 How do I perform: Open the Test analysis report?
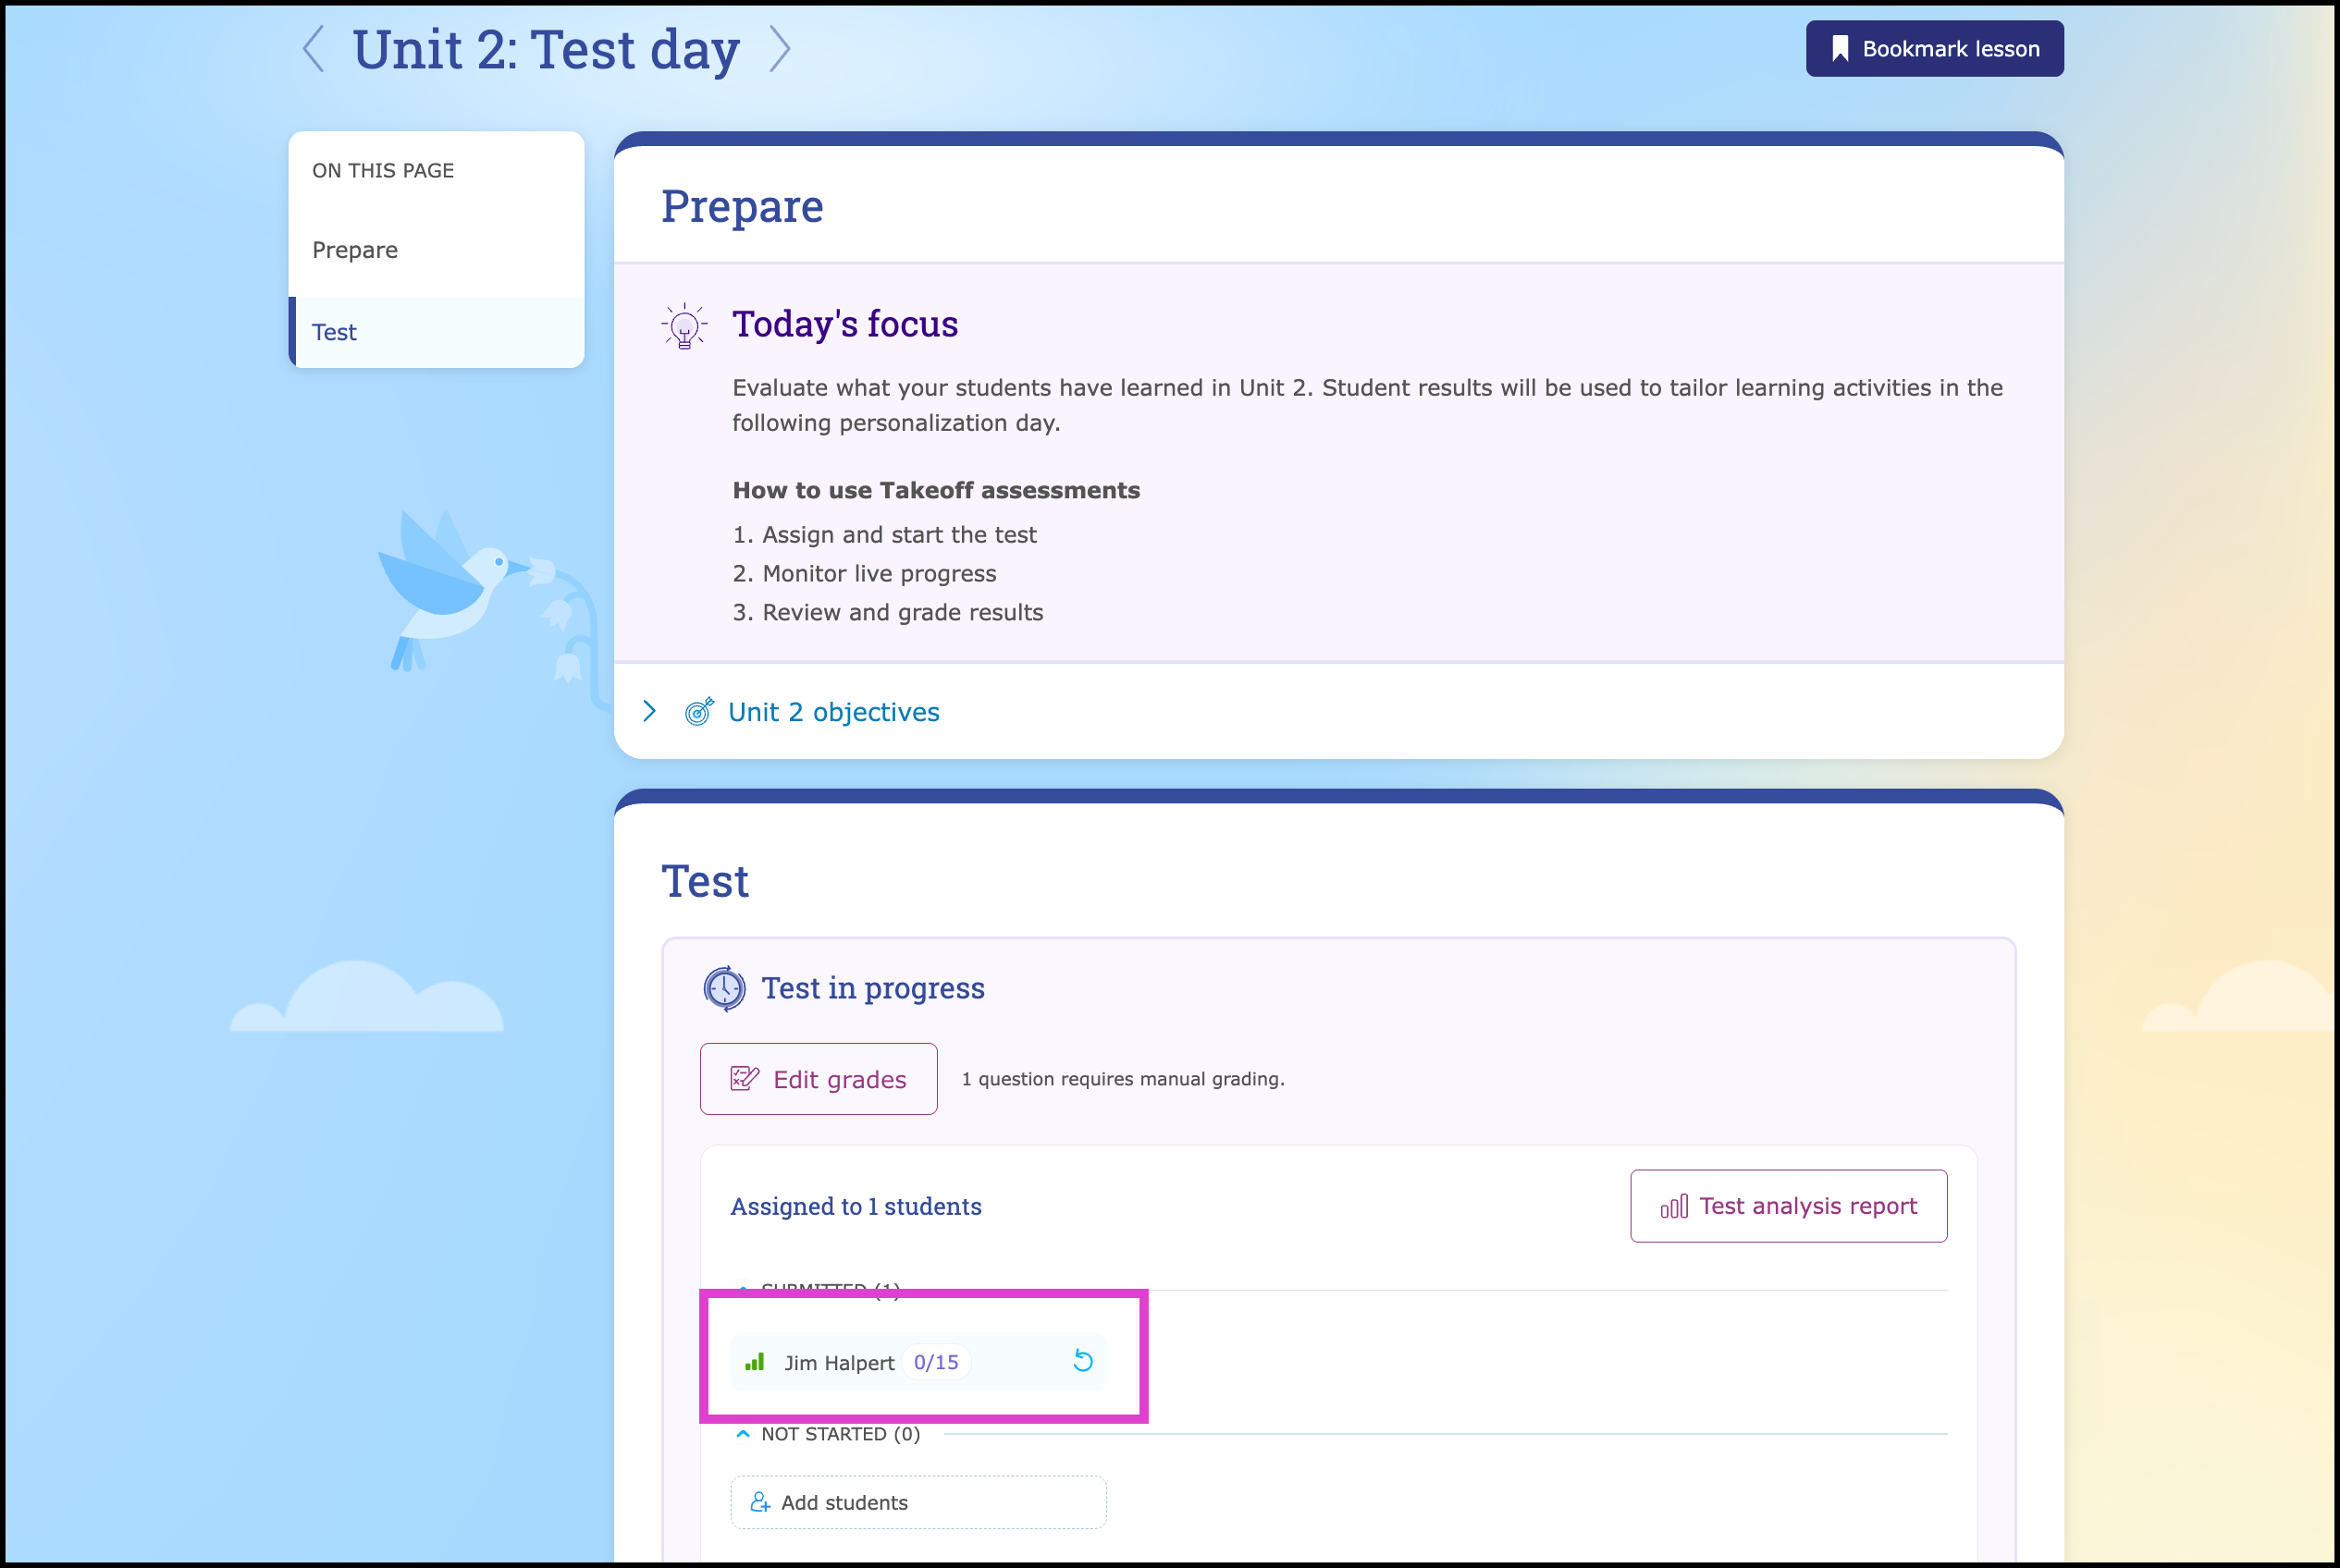coord(1788,1206)
